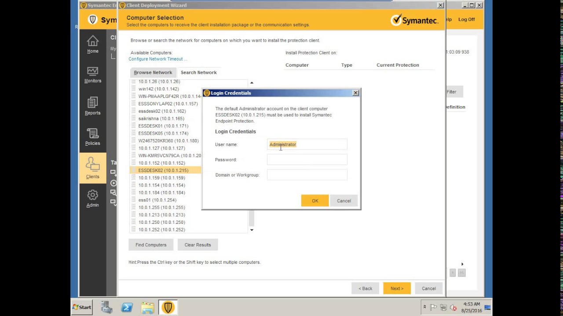Open the Home section in sidebar
This screenshot has height=316, width=563.
click(92, 44)
